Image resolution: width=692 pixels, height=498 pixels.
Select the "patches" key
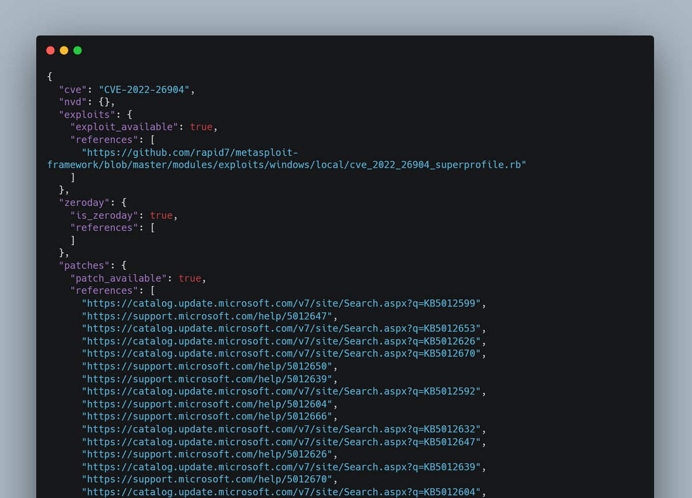coord(84,265)
